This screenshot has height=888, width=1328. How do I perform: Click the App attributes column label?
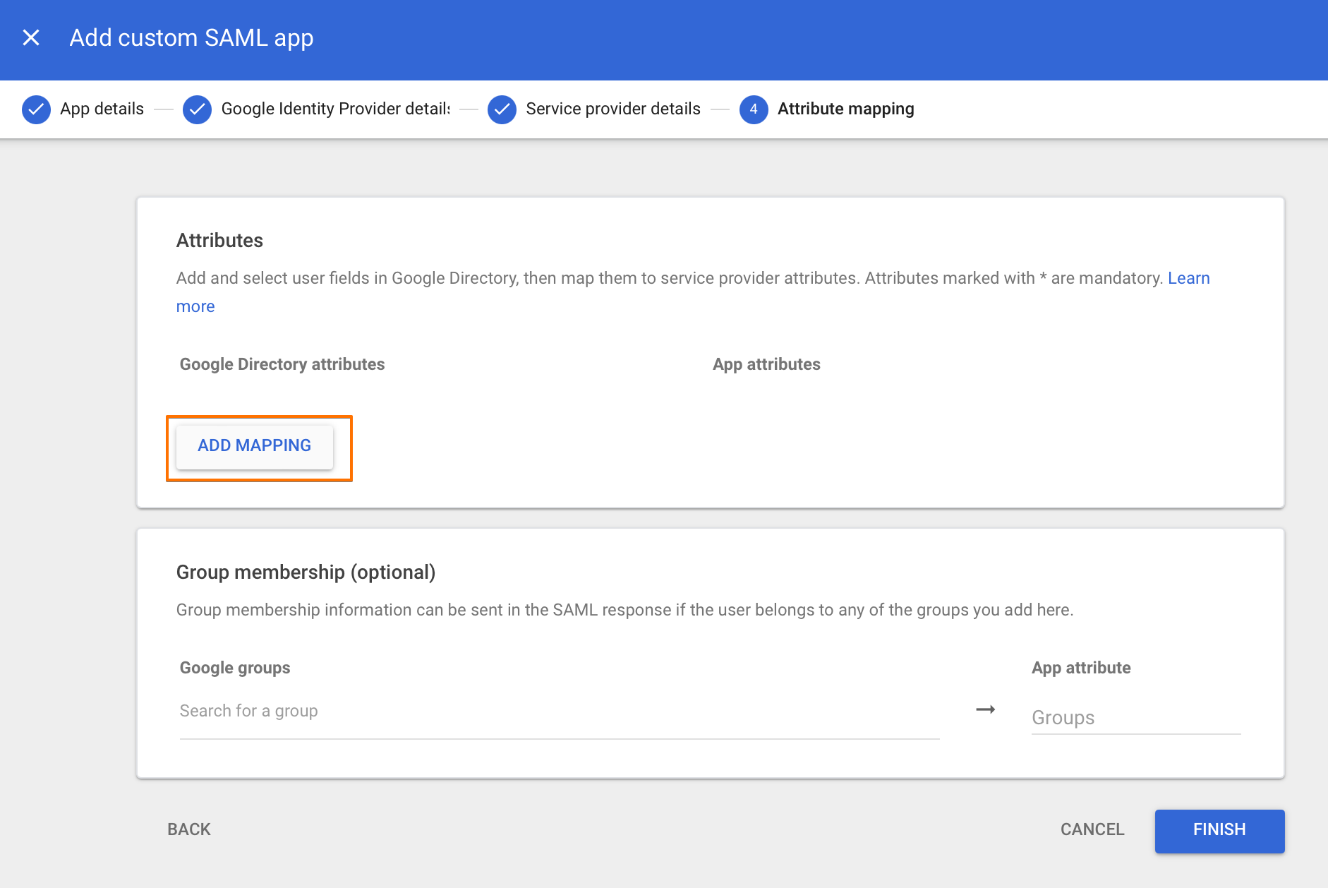tap(766, 364)
